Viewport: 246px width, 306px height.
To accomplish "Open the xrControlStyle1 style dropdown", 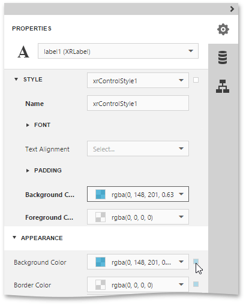I will coord(138,80).
